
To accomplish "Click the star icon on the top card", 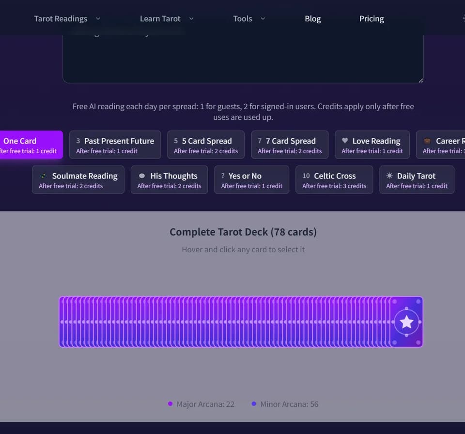I will tap(406, 322).
